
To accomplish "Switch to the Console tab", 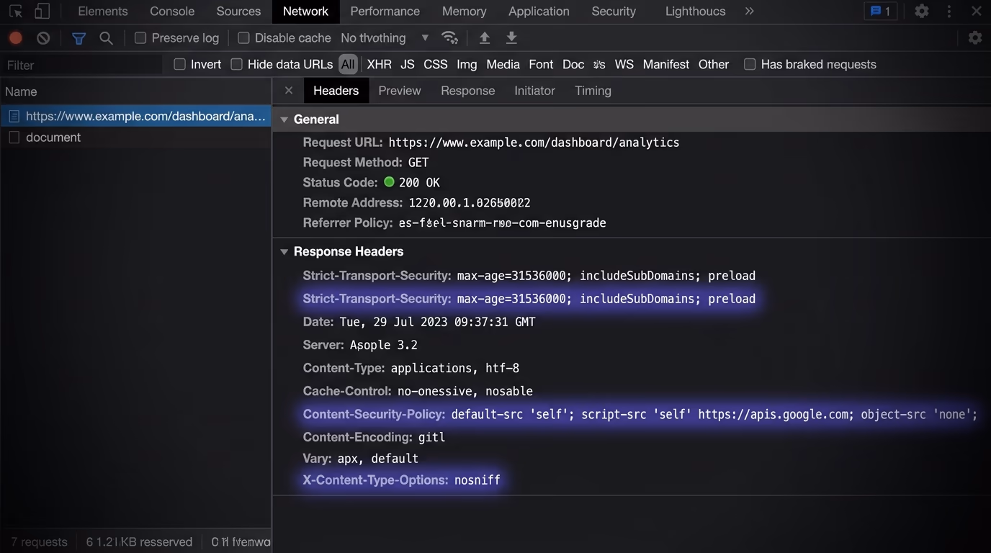I will (172, 12).
